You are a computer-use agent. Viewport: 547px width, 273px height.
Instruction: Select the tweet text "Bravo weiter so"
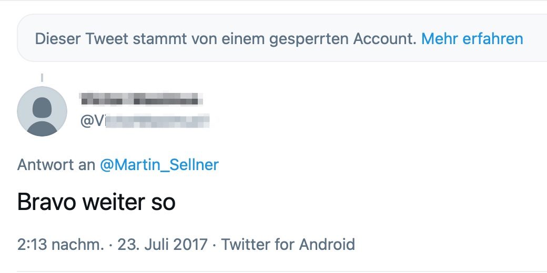(96, 202)
